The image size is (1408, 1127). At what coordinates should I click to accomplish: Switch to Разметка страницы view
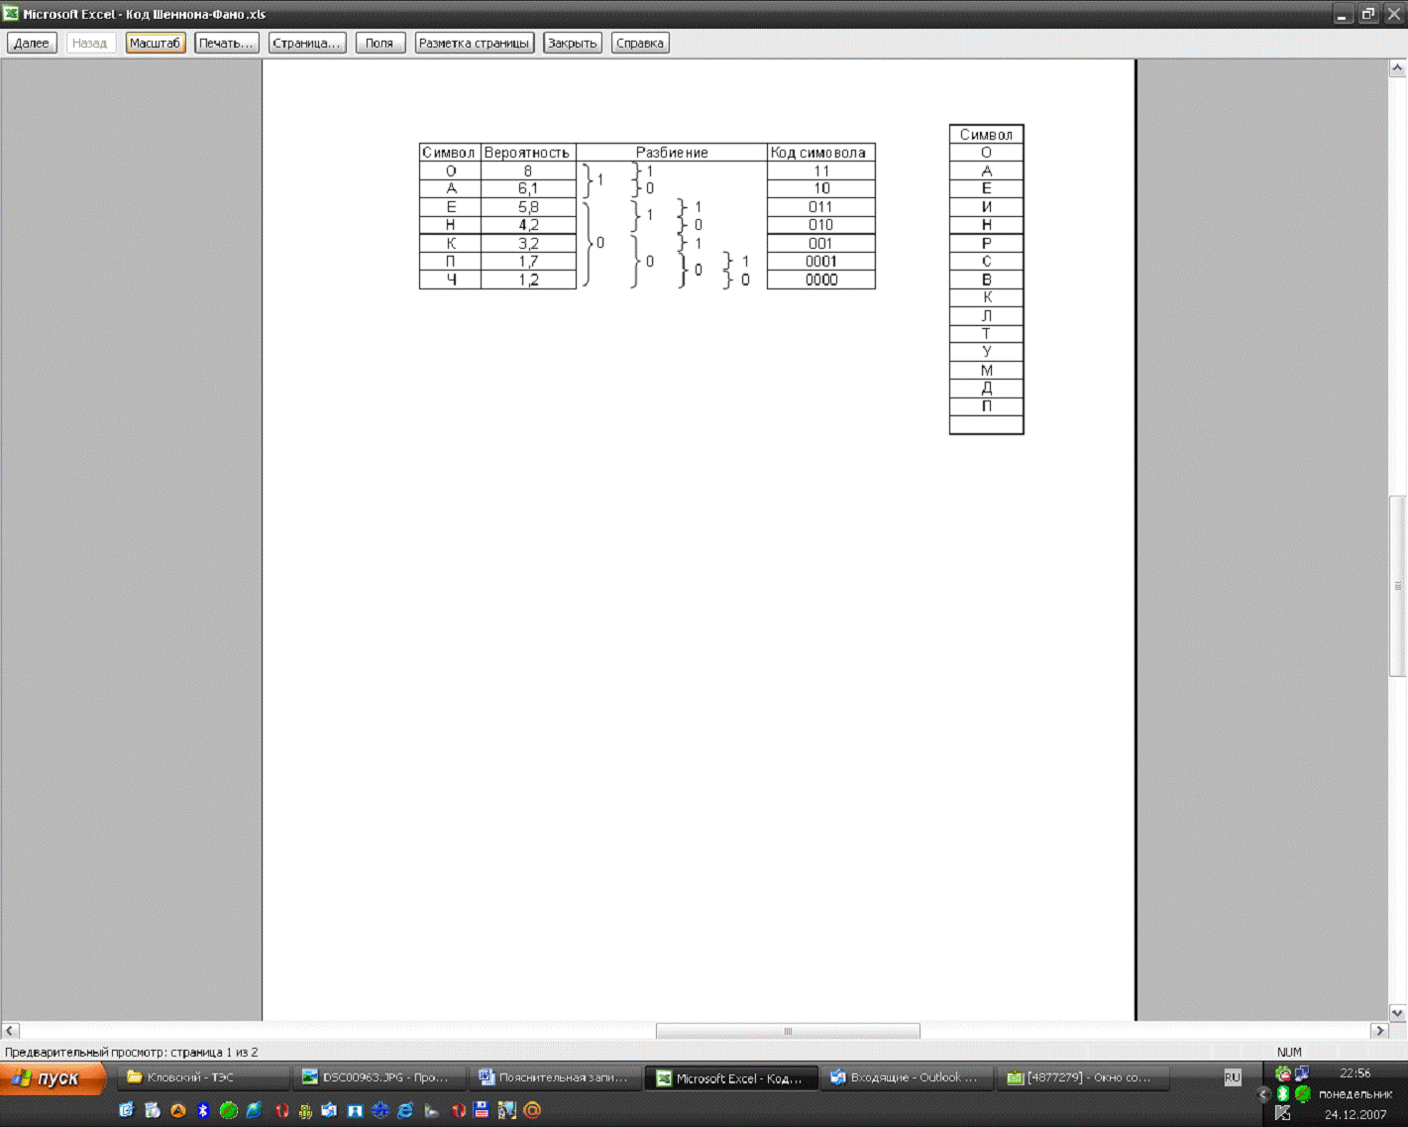[x=475, y=43]
